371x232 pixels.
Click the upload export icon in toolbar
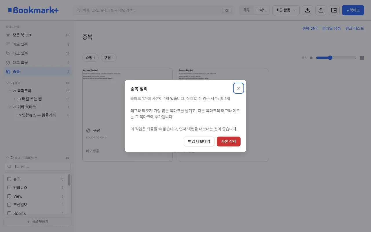tap(321, 10)
